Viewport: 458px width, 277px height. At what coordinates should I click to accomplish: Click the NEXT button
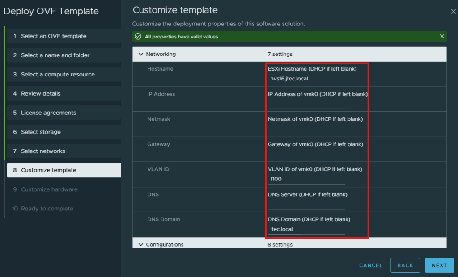coord(439,265)
